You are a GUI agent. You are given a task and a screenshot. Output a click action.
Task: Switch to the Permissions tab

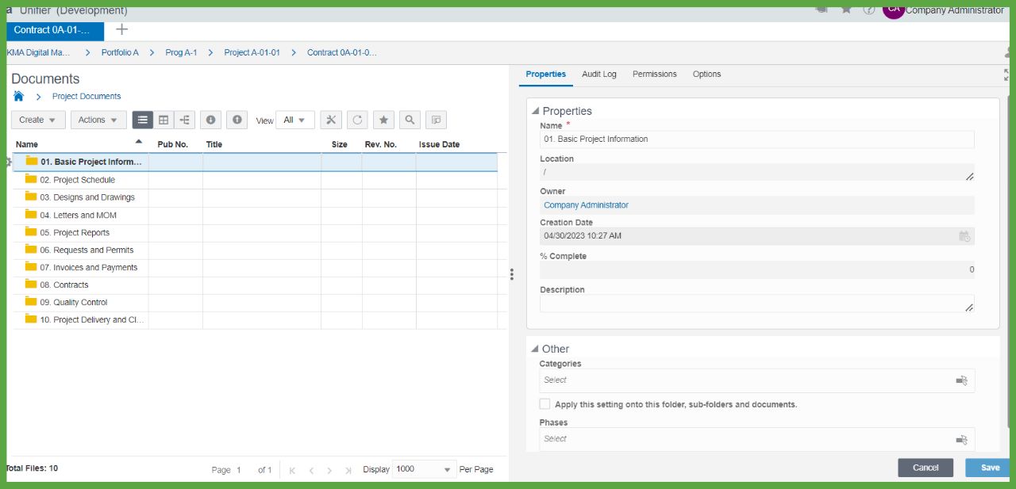point(654,74)
